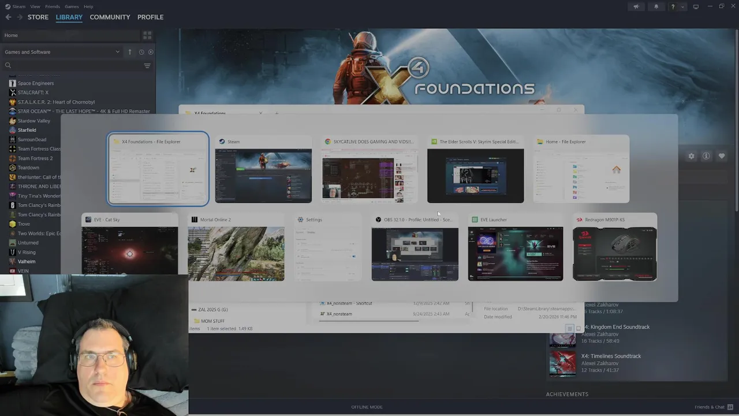The image size is (739, 416).
Task: Open game info circle icon
Action: tap(706, 156)
